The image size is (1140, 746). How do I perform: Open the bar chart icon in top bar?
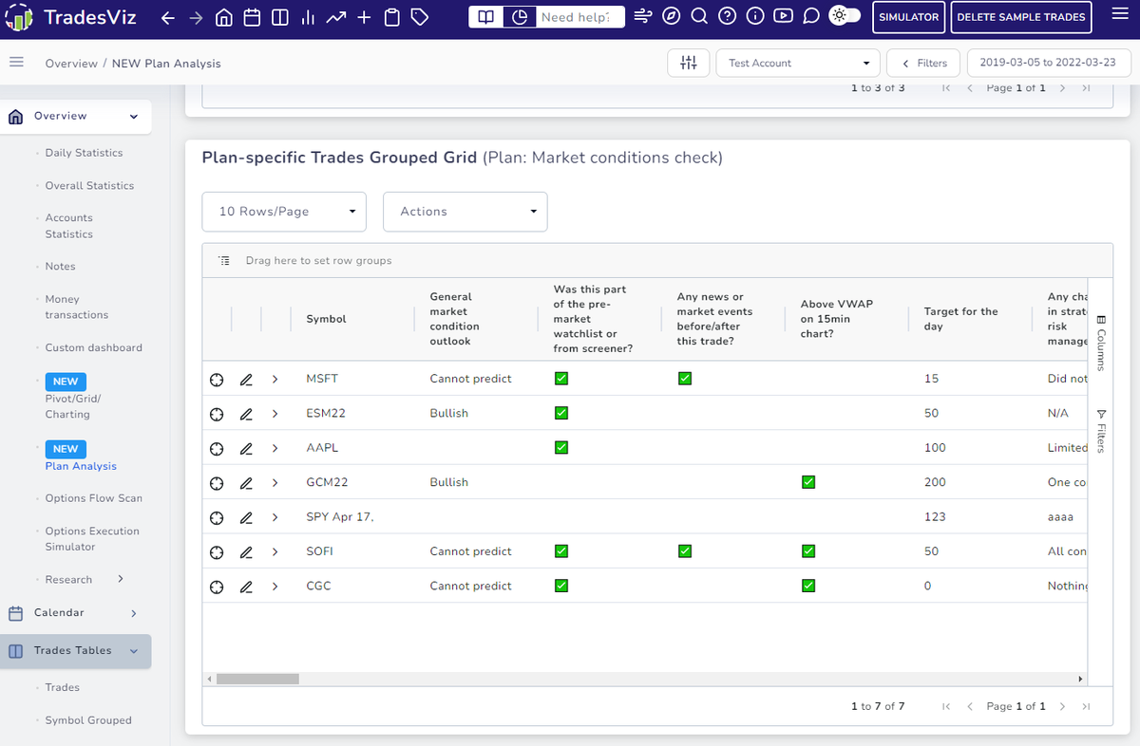(308, 17)
